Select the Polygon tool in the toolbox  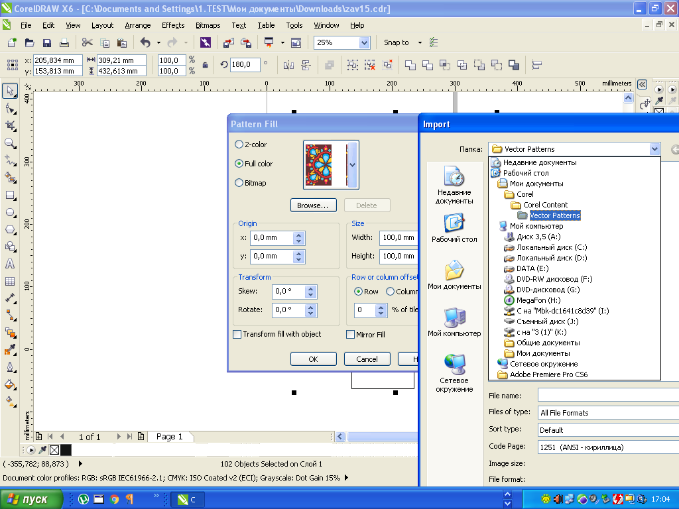(x=10, y=230)
